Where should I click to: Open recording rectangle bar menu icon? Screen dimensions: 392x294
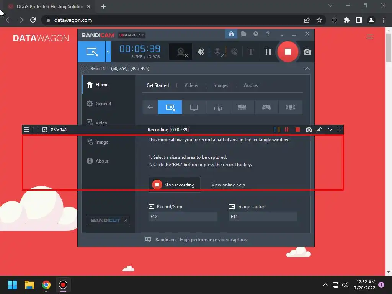coord(26,129)
